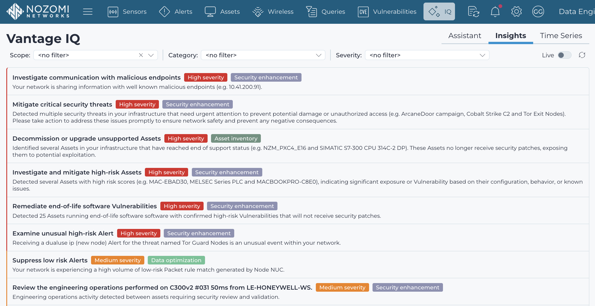Navigate to Wireless

(x=273, y=11)
